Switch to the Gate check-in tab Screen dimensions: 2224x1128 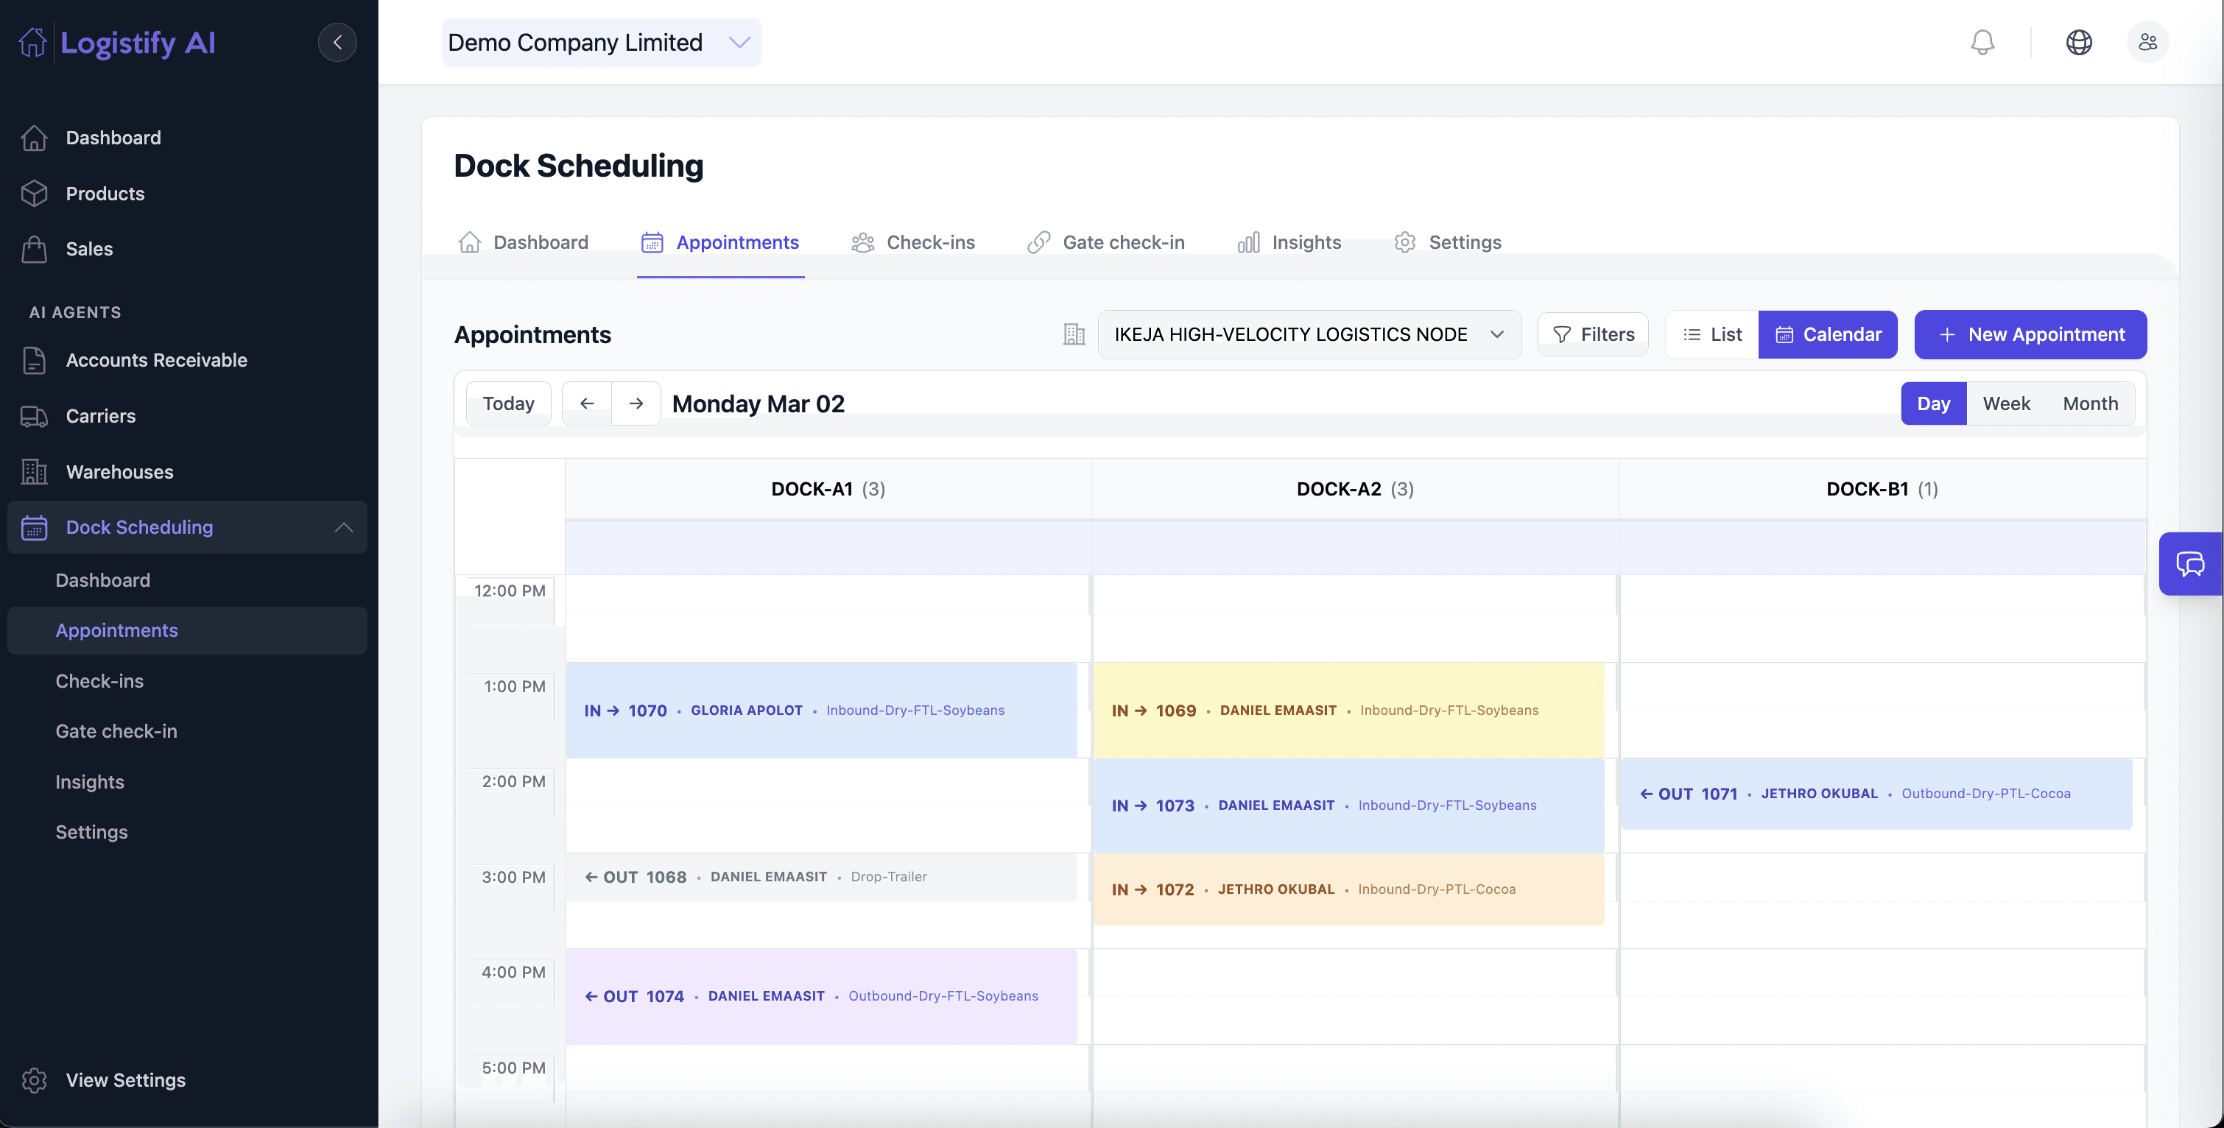pos(1106,242)
